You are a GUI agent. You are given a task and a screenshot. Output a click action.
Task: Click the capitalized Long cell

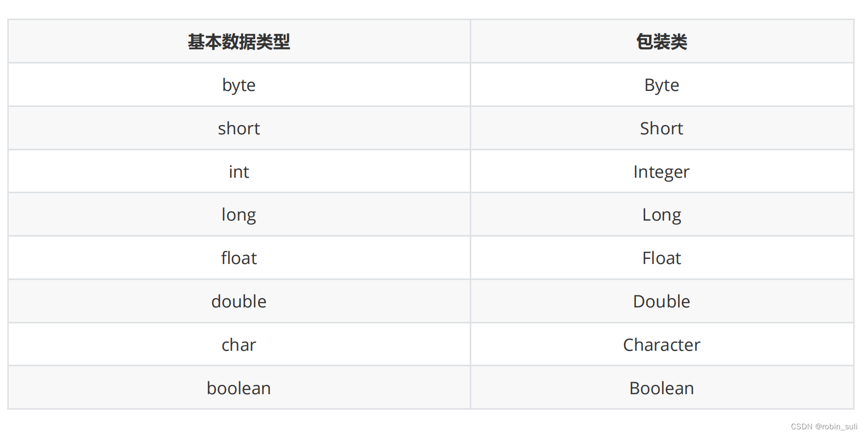point(662,214)
